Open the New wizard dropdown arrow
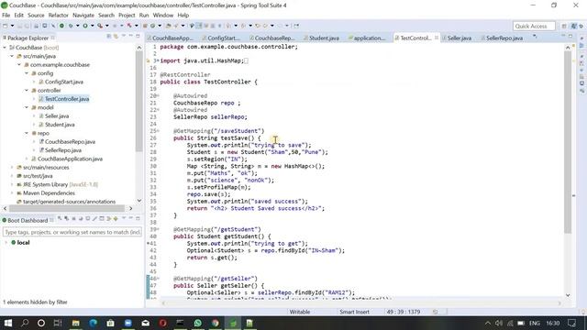This screenshot has height=330, width=587. coord(12,26)
